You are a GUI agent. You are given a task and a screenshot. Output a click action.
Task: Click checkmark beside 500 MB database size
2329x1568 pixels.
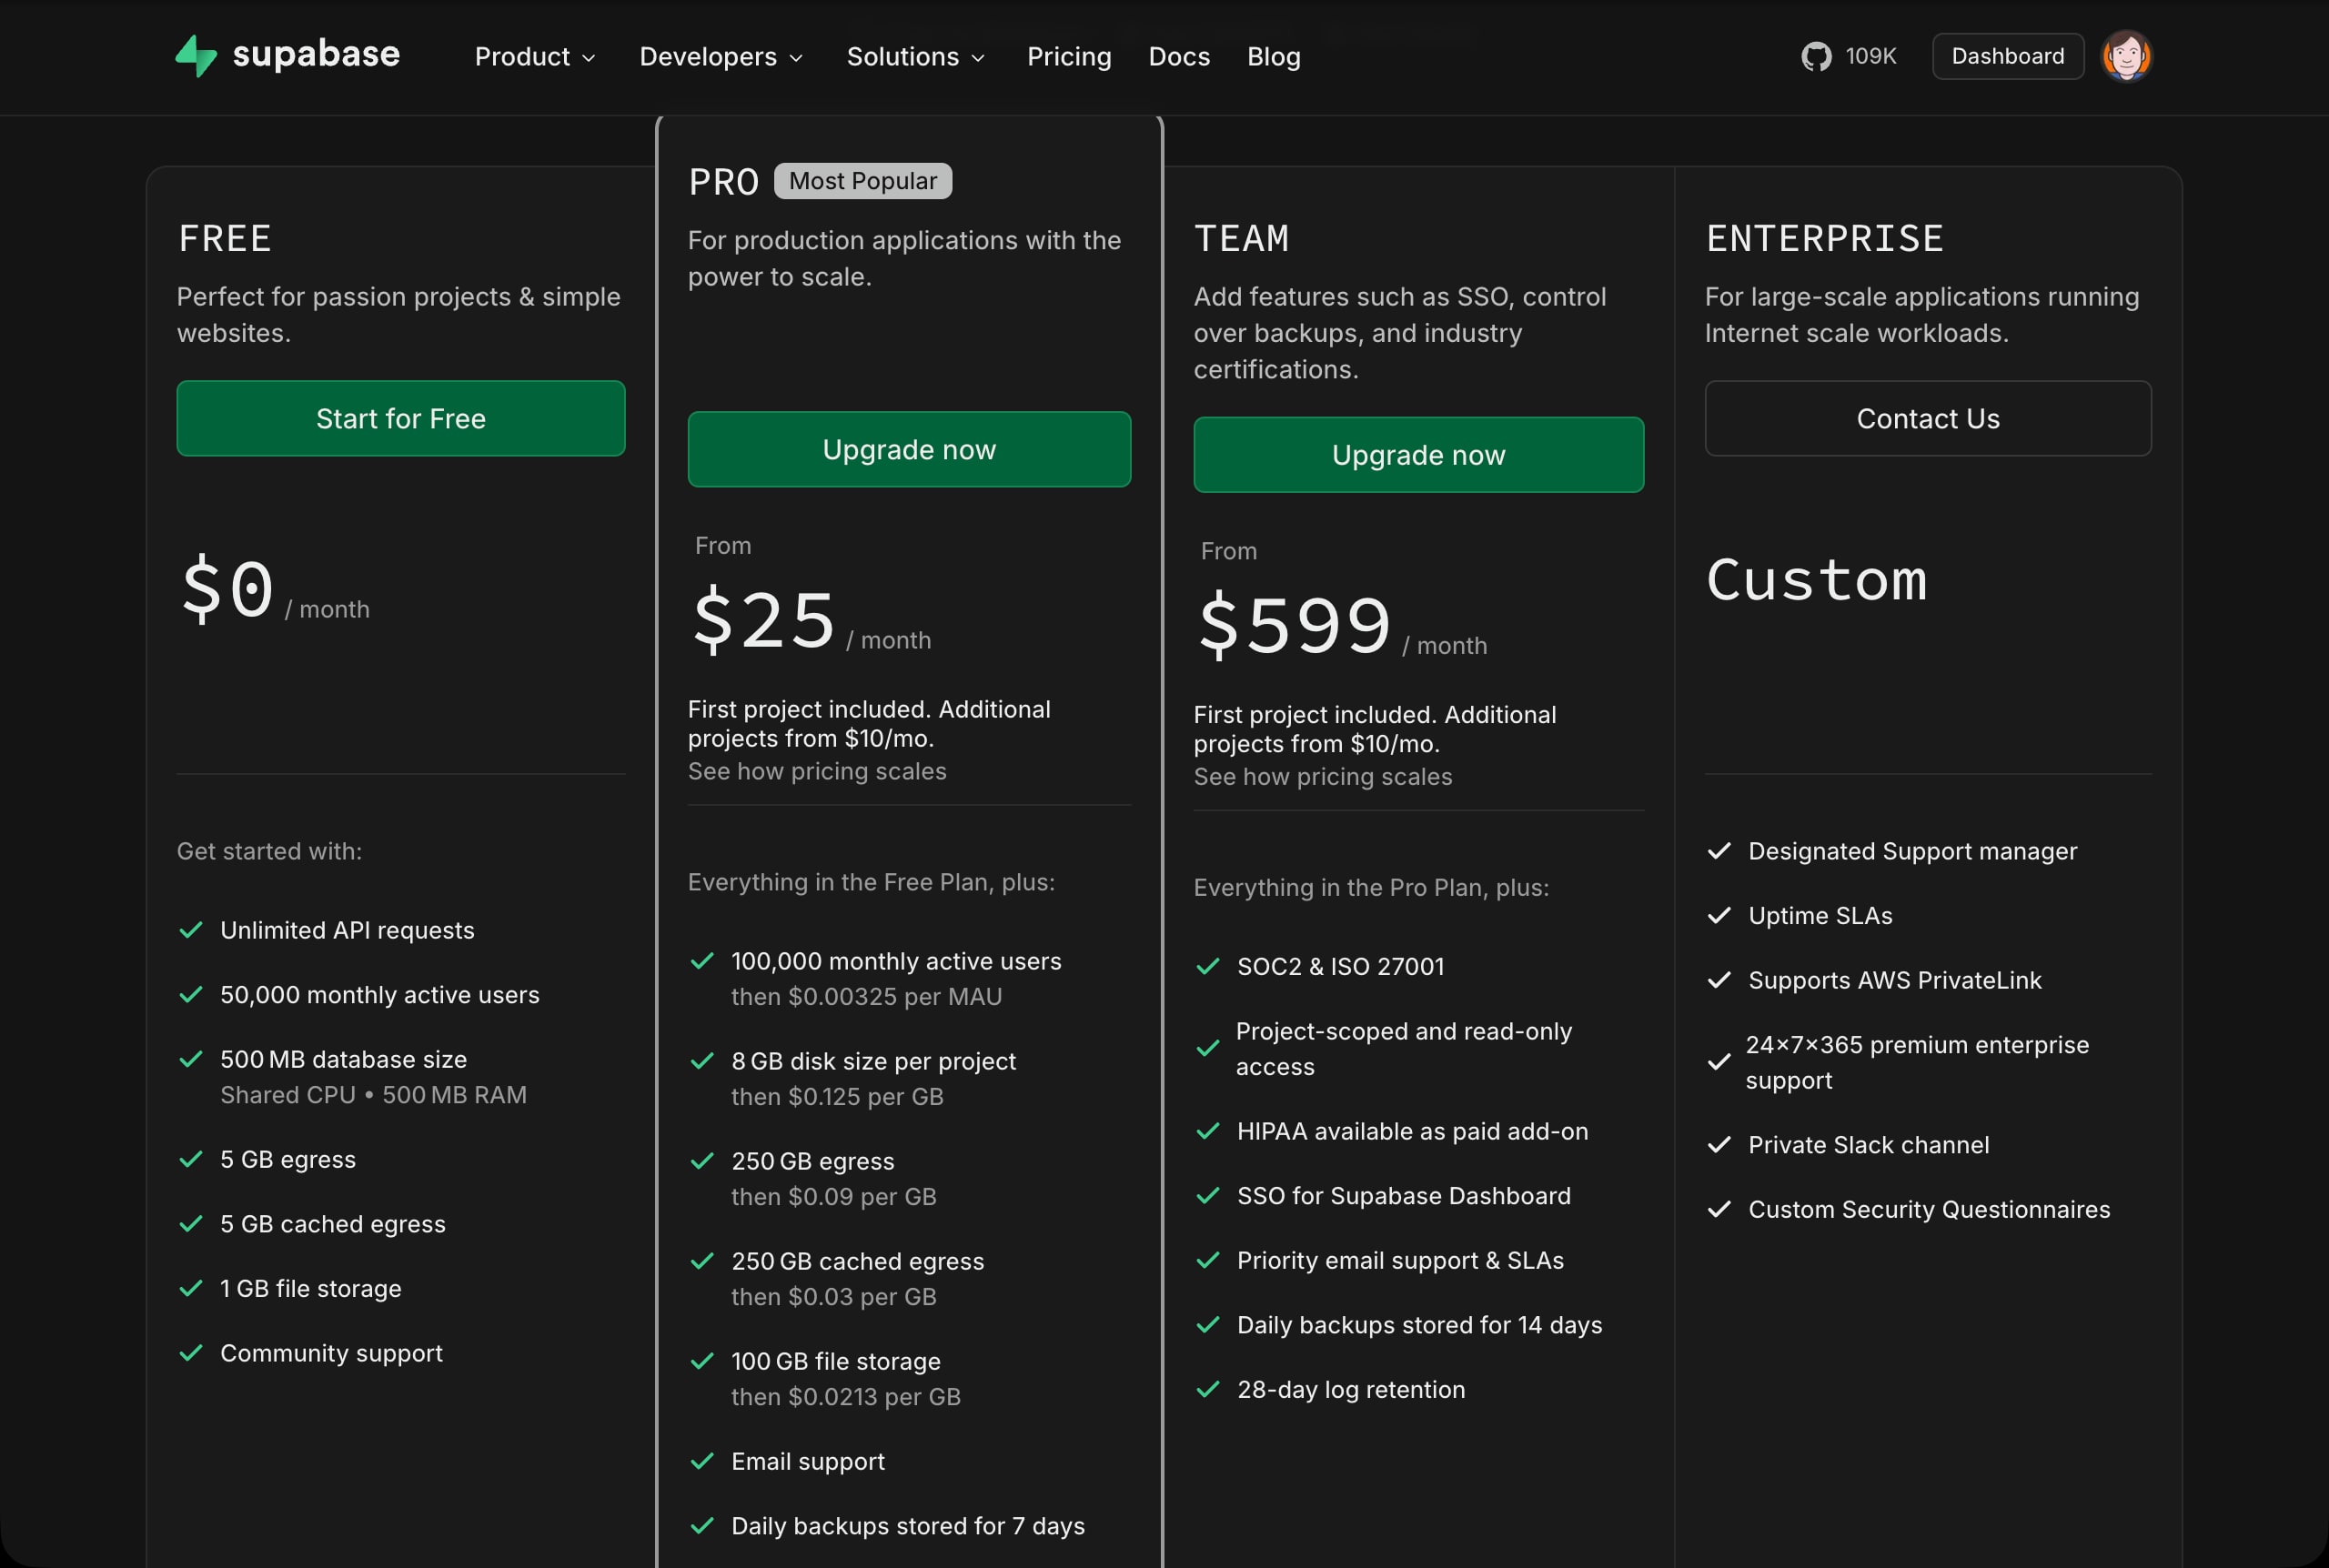[x=191, y=1059]
